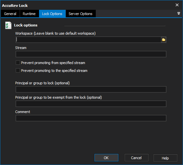Switch to the General tab
This screenshot has width=183, height=165.
coord(10,14)
